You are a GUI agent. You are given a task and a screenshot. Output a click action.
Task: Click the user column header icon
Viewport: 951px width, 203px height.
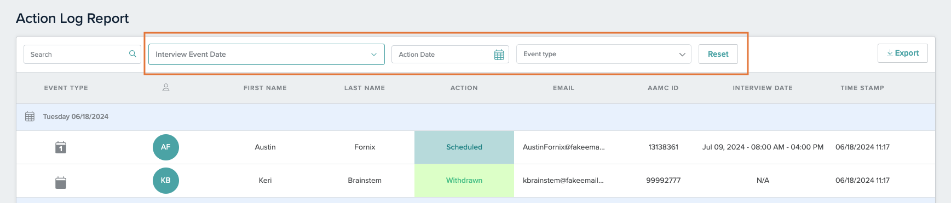(x=166, y=87)
